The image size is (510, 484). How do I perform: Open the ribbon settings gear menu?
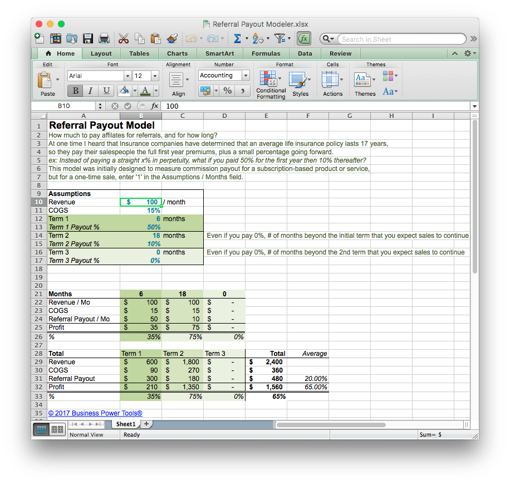pyautogui.click(x=469, y=53)
